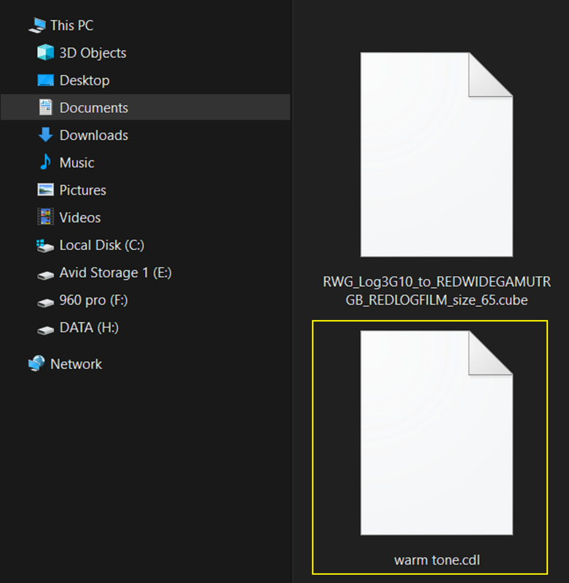
Task: Click the Avid Storage 1 (E:) drive icon
Action: pyautogui.click(x=45, y=275)
